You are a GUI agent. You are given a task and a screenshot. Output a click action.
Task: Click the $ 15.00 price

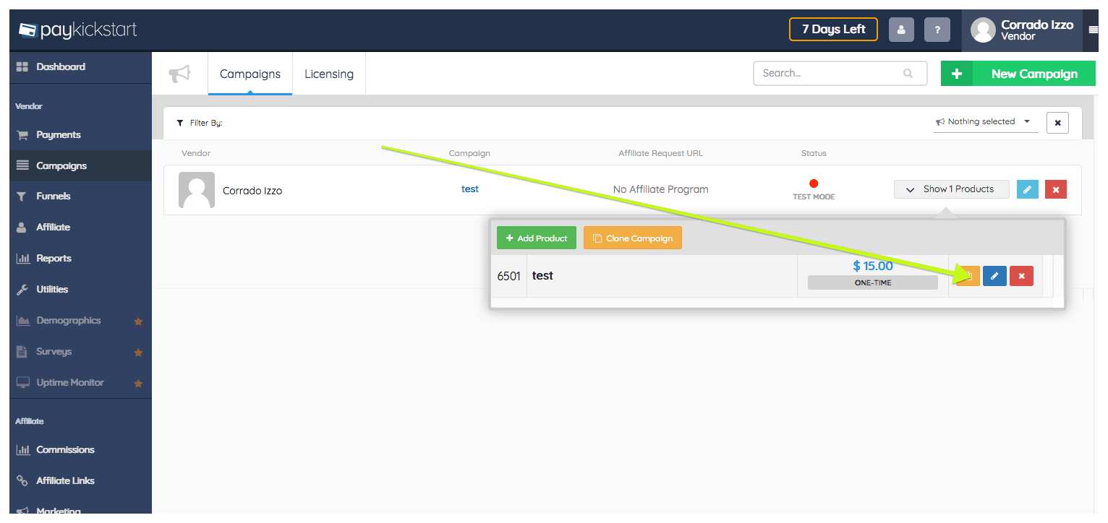tap(873, 266)
